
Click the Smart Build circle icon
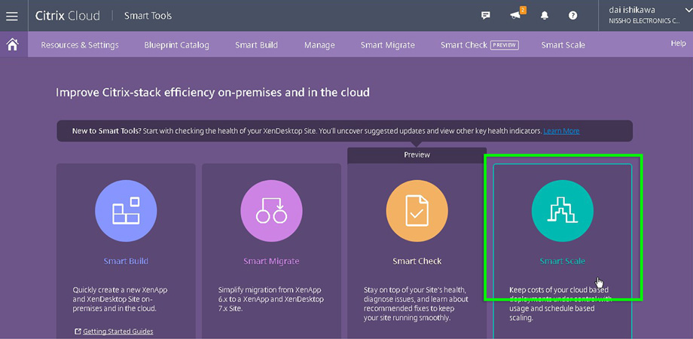coord(126,211)
